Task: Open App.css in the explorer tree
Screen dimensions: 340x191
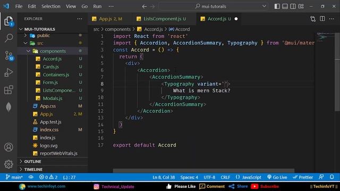Action: point(48,106)
